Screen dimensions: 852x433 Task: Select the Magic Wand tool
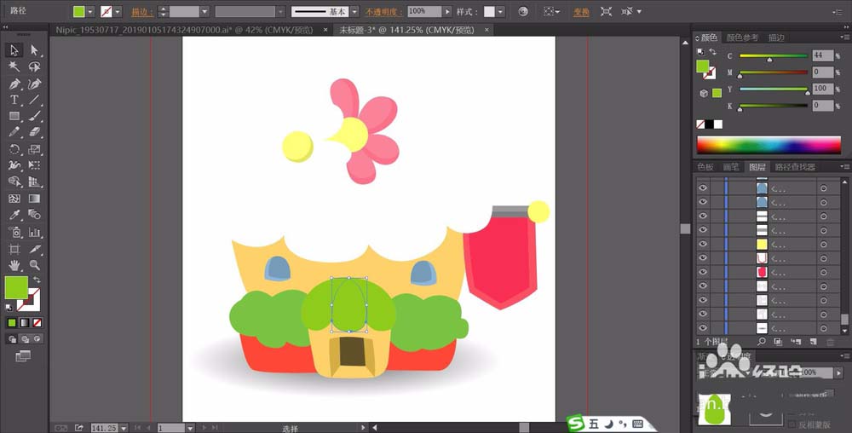(14, 66)
